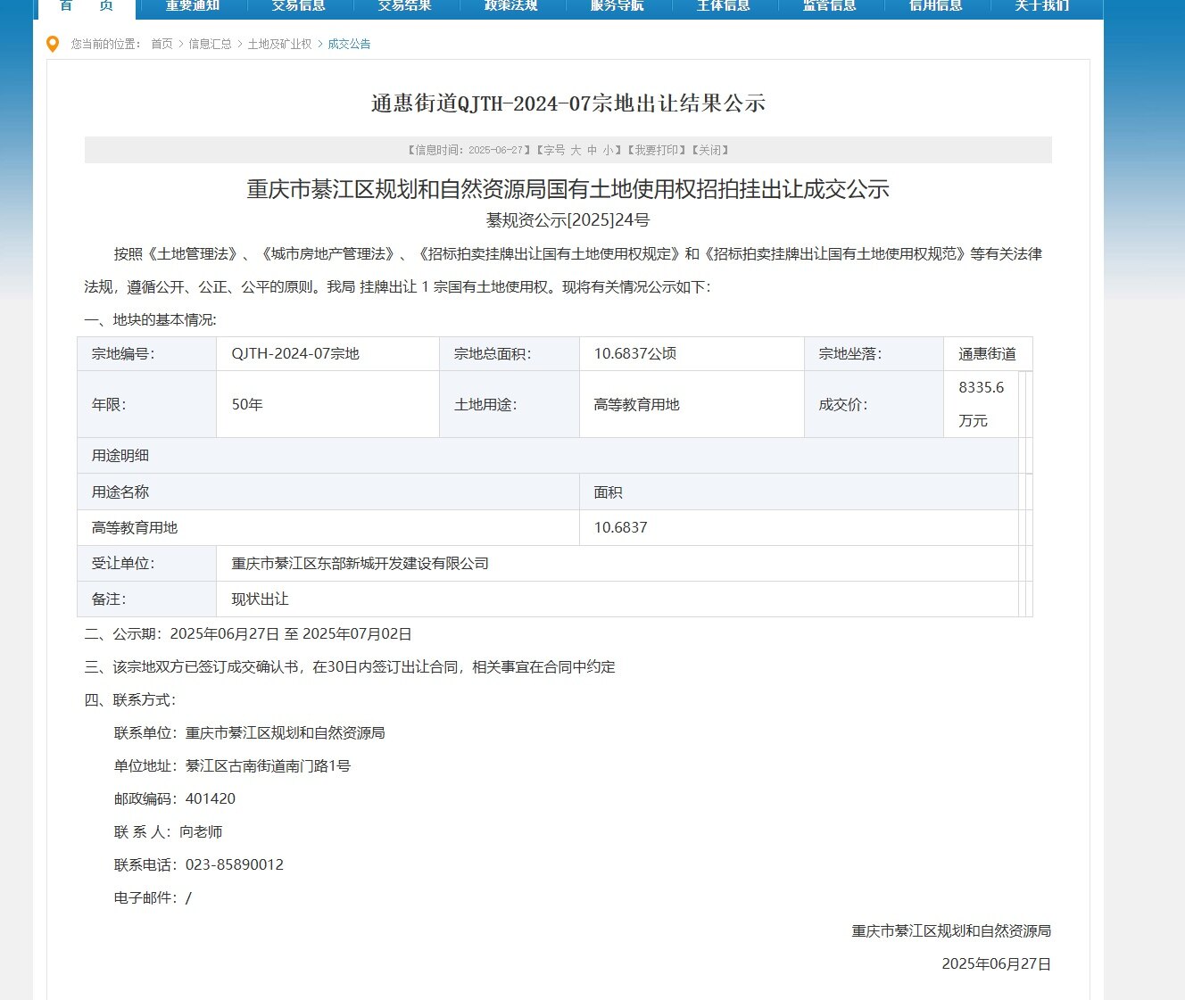Open 信用信息 from the top menu
This screenshot has height=1000, width=1185.
[936, 6]
